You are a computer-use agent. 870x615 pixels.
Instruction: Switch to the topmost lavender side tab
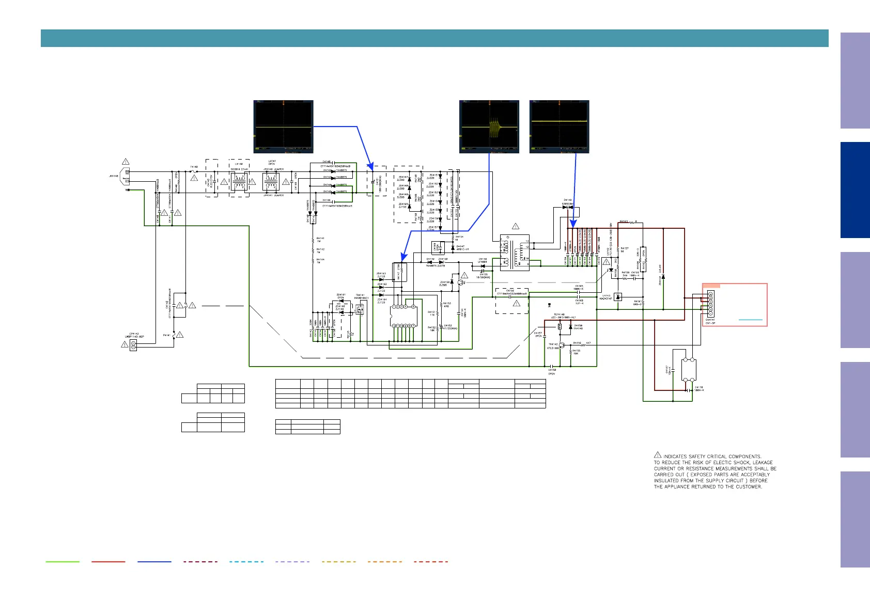855,81
